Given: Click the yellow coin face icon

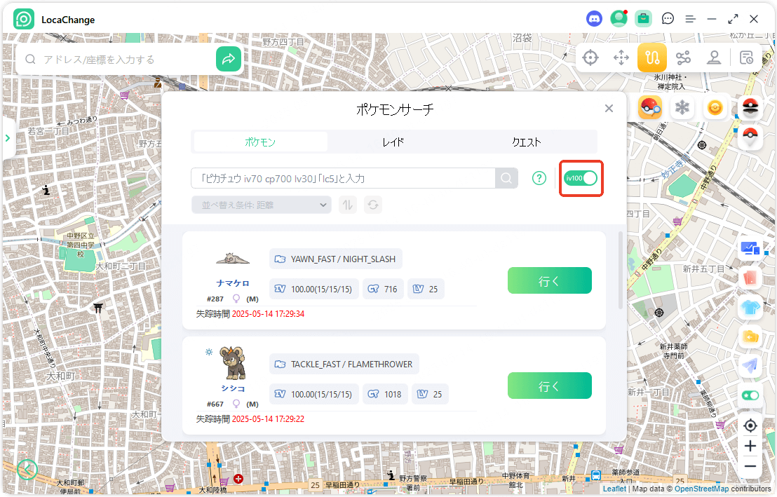Looking at the screenshot, I should coord(715,107).
